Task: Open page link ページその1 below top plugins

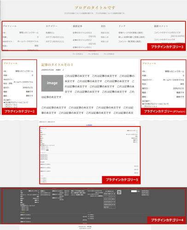Action: [x=77, y=54]
